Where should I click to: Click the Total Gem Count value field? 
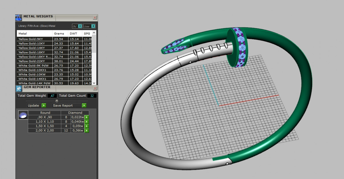(92, 96)
